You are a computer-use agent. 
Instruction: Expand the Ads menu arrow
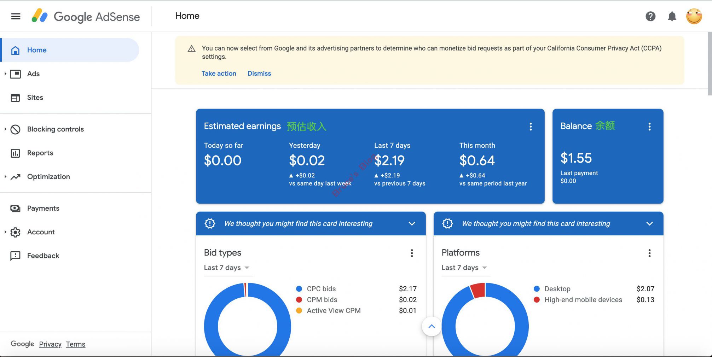[5, 74]
